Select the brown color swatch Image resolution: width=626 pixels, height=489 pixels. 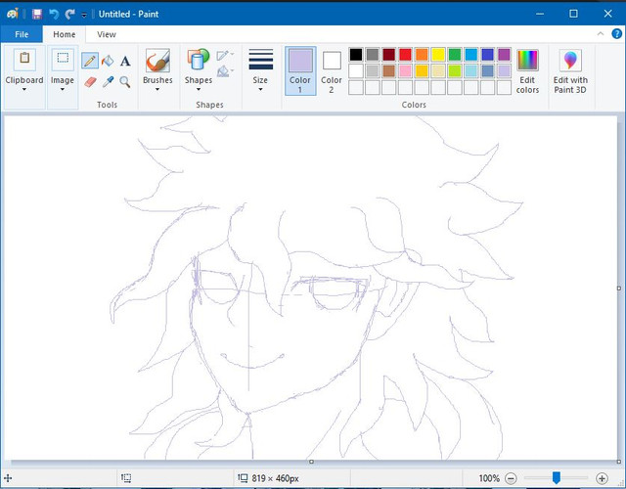[x=389, y=70]
